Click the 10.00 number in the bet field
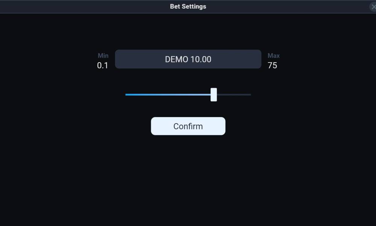The height and width of the screenshot is (226, 376). 201,59
